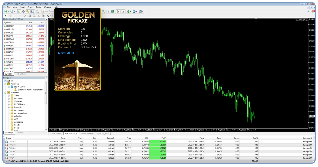
Task: Open the Arrows objects dropdown
Action: (49, 16)
